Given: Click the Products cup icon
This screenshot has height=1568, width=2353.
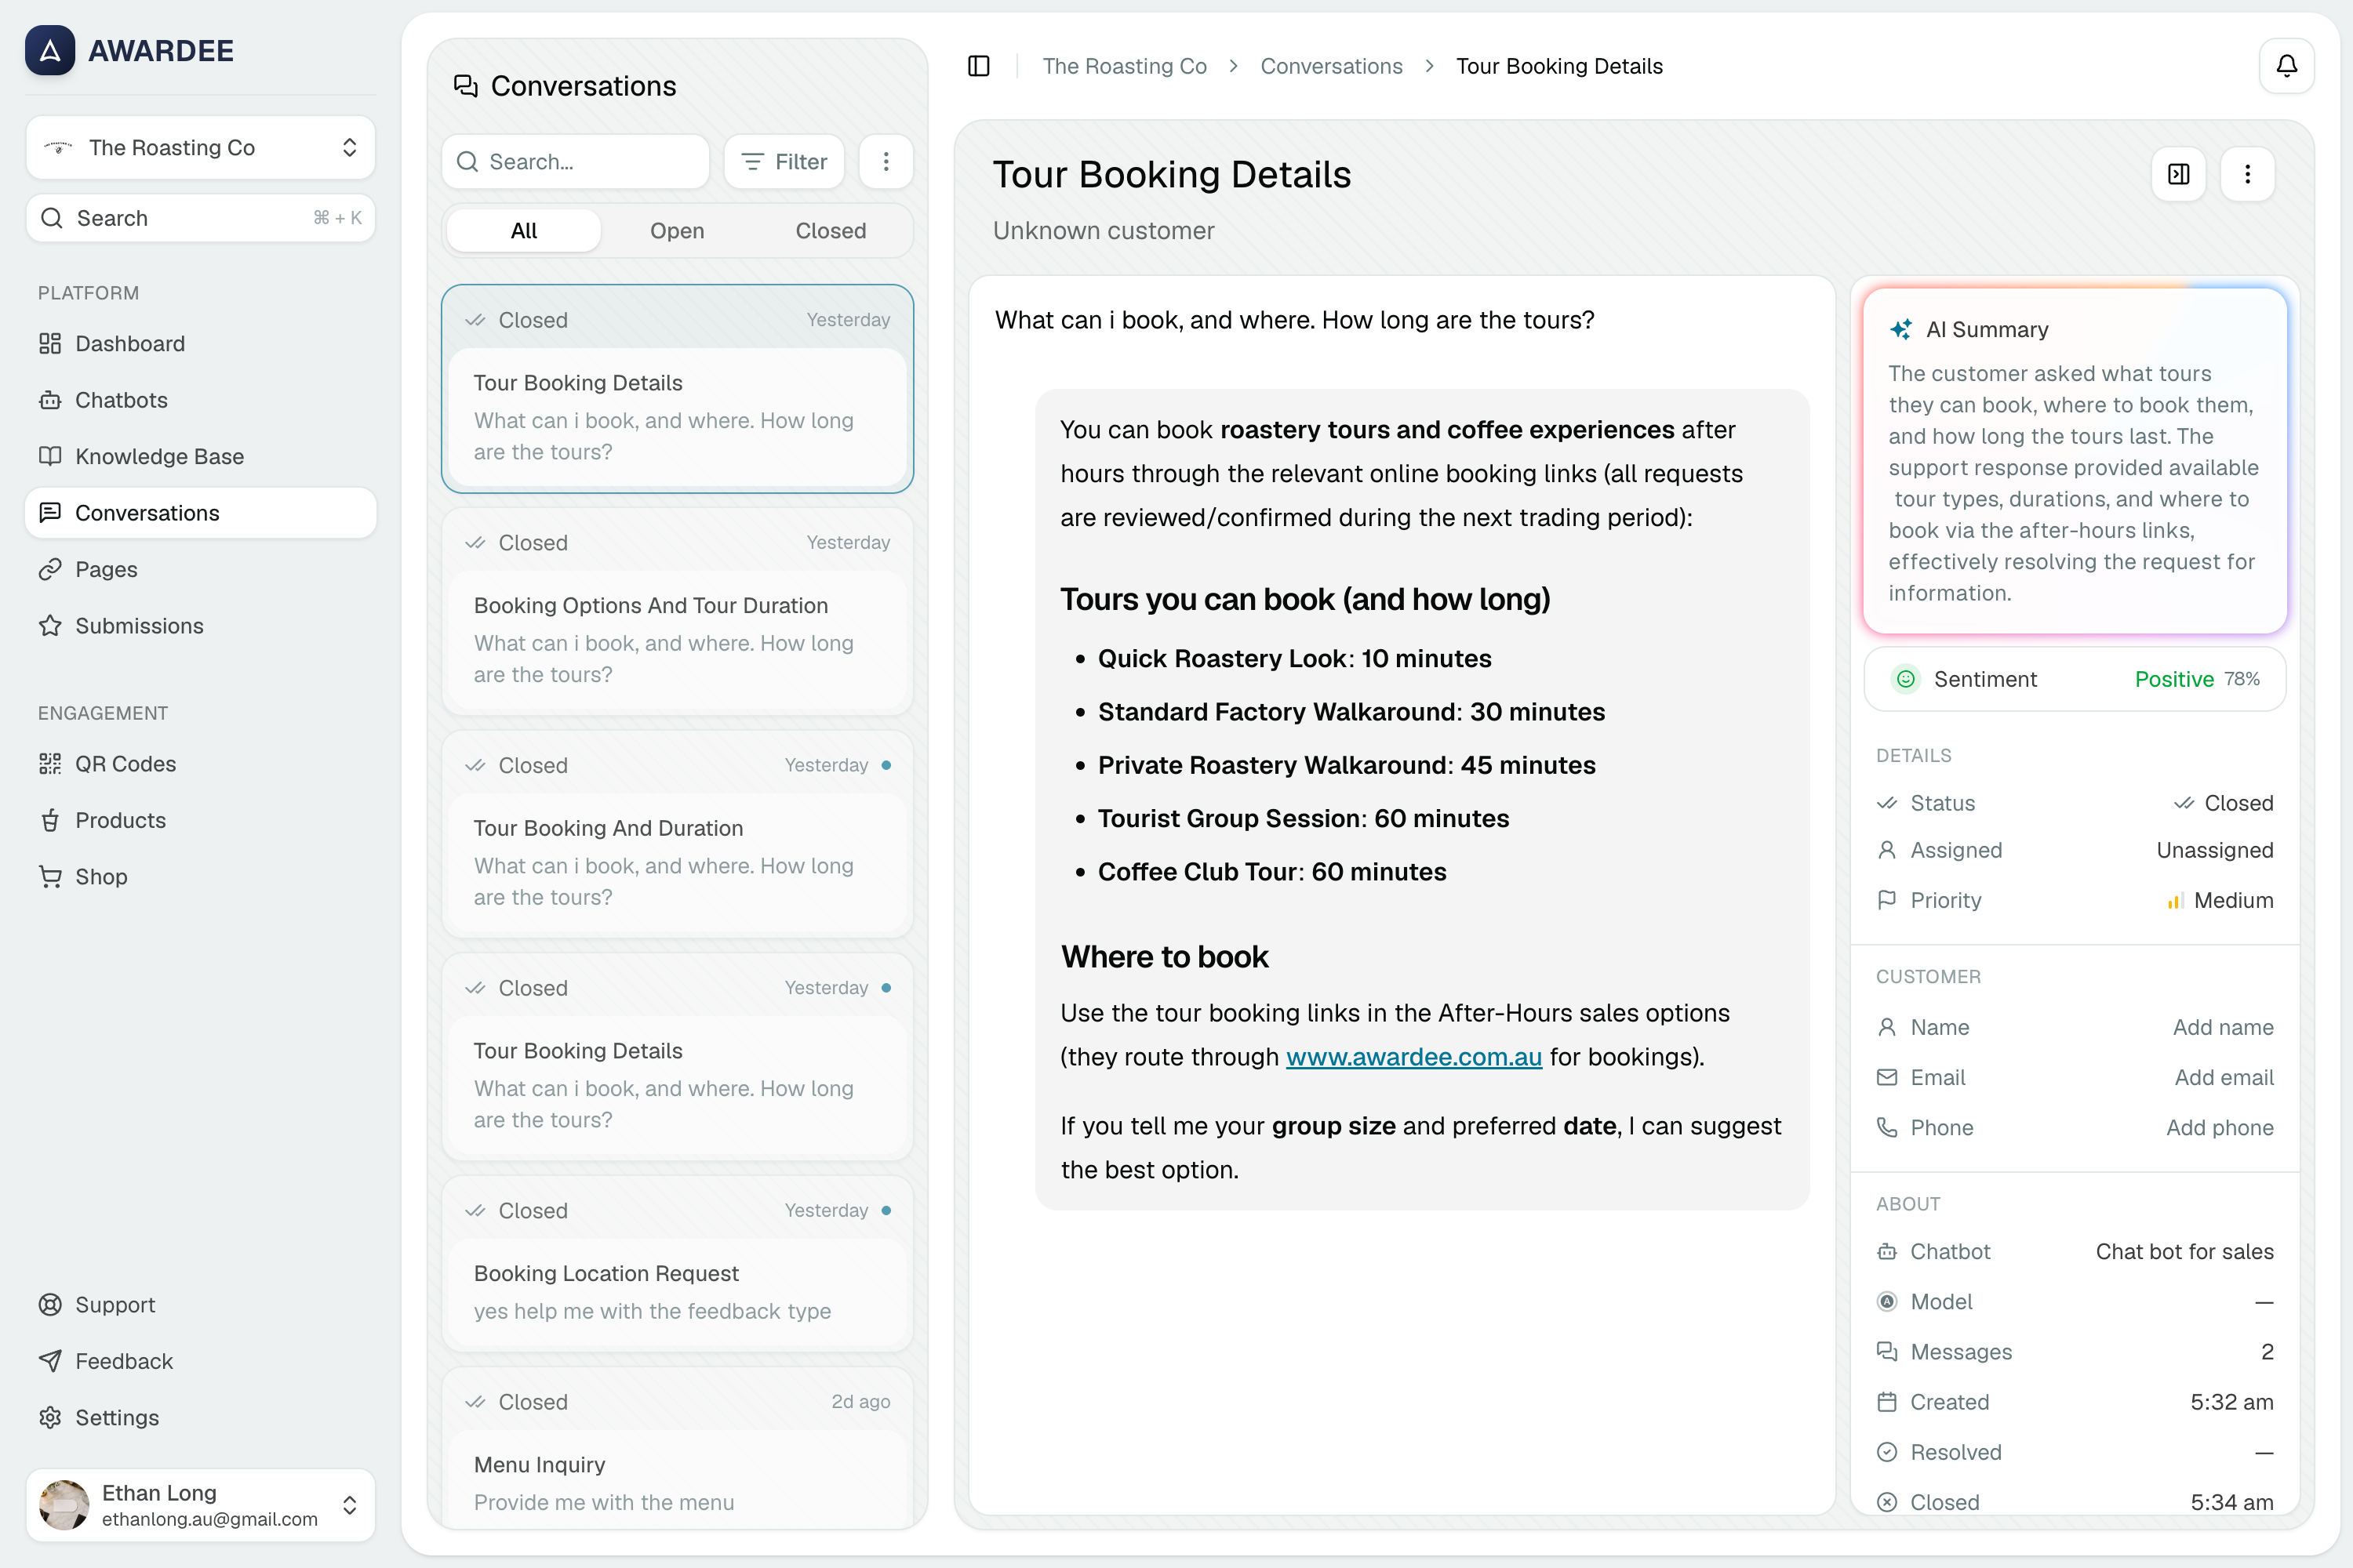Looking at the screenshot, I should point(50,820).
